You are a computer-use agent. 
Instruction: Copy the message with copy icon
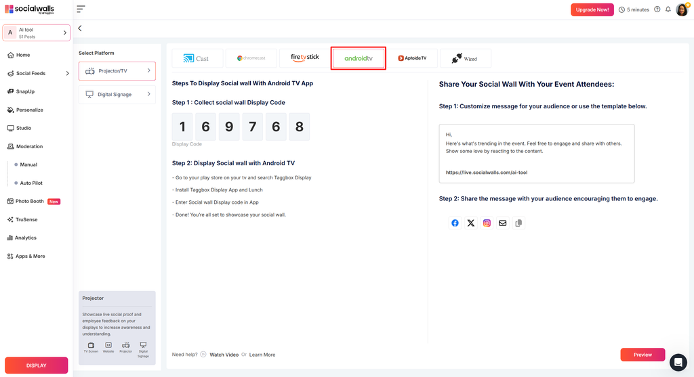tap(518, 223)
